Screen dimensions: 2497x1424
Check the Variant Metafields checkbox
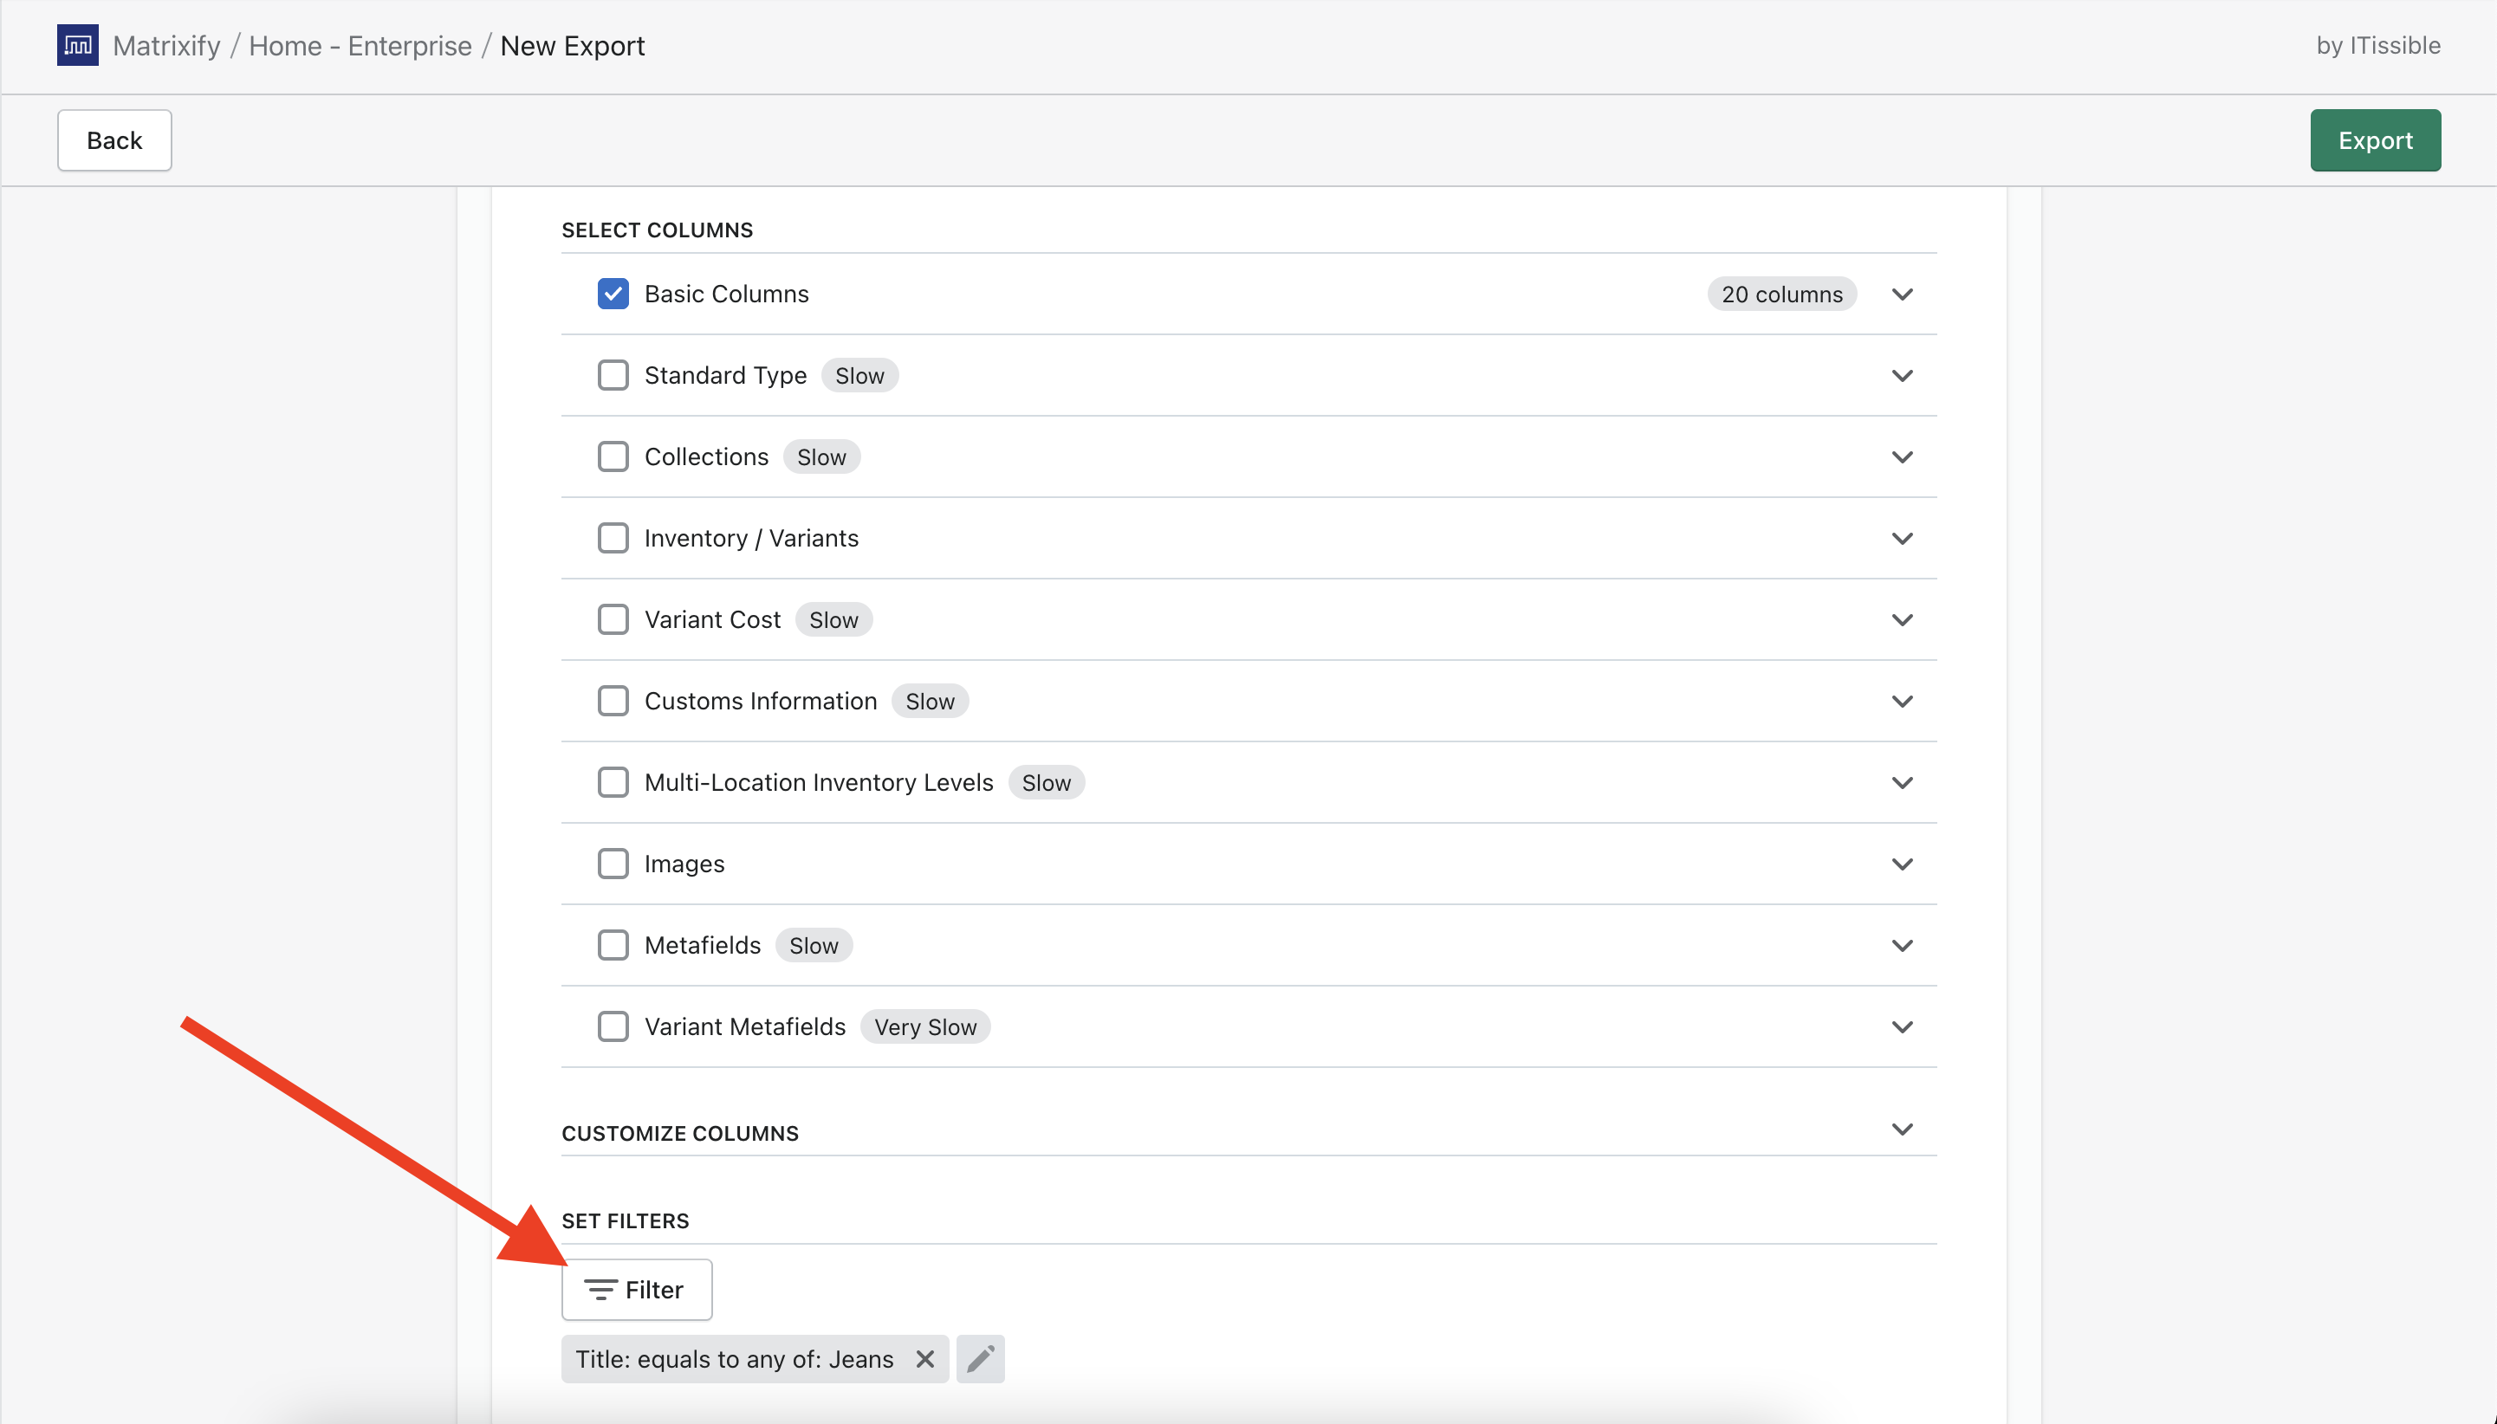pyautogui.click(x=613, y=1026)
